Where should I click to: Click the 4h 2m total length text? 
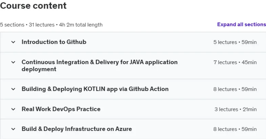click(x=81, y=25)
